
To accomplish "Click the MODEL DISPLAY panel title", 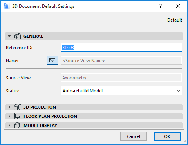I will click(40, 125).
